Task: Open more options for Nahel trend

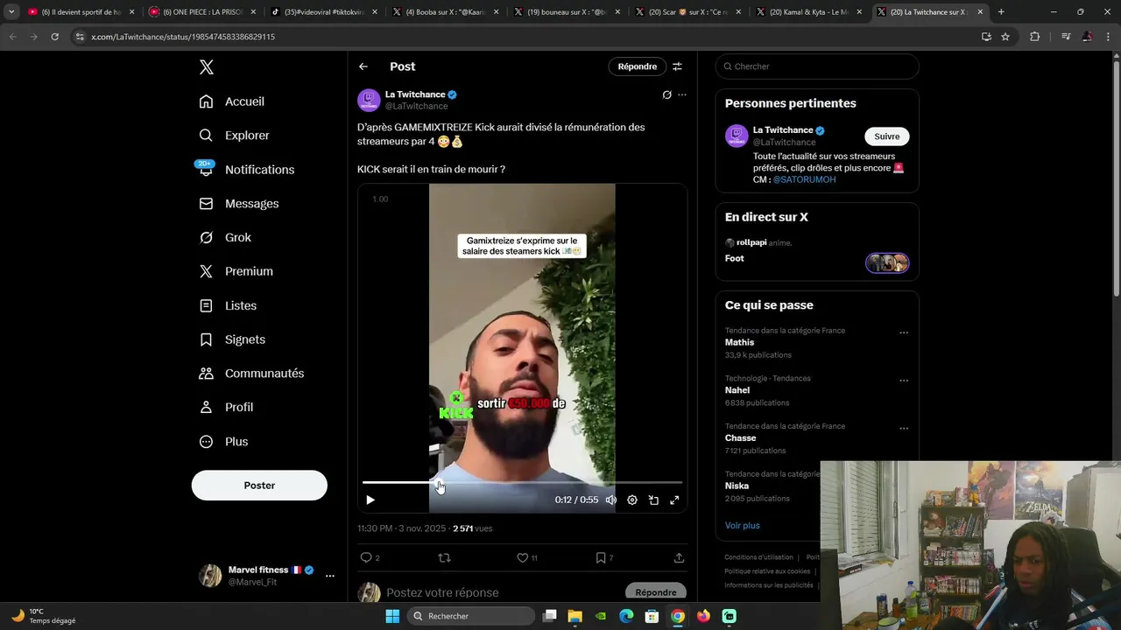Action: (904, 381)
